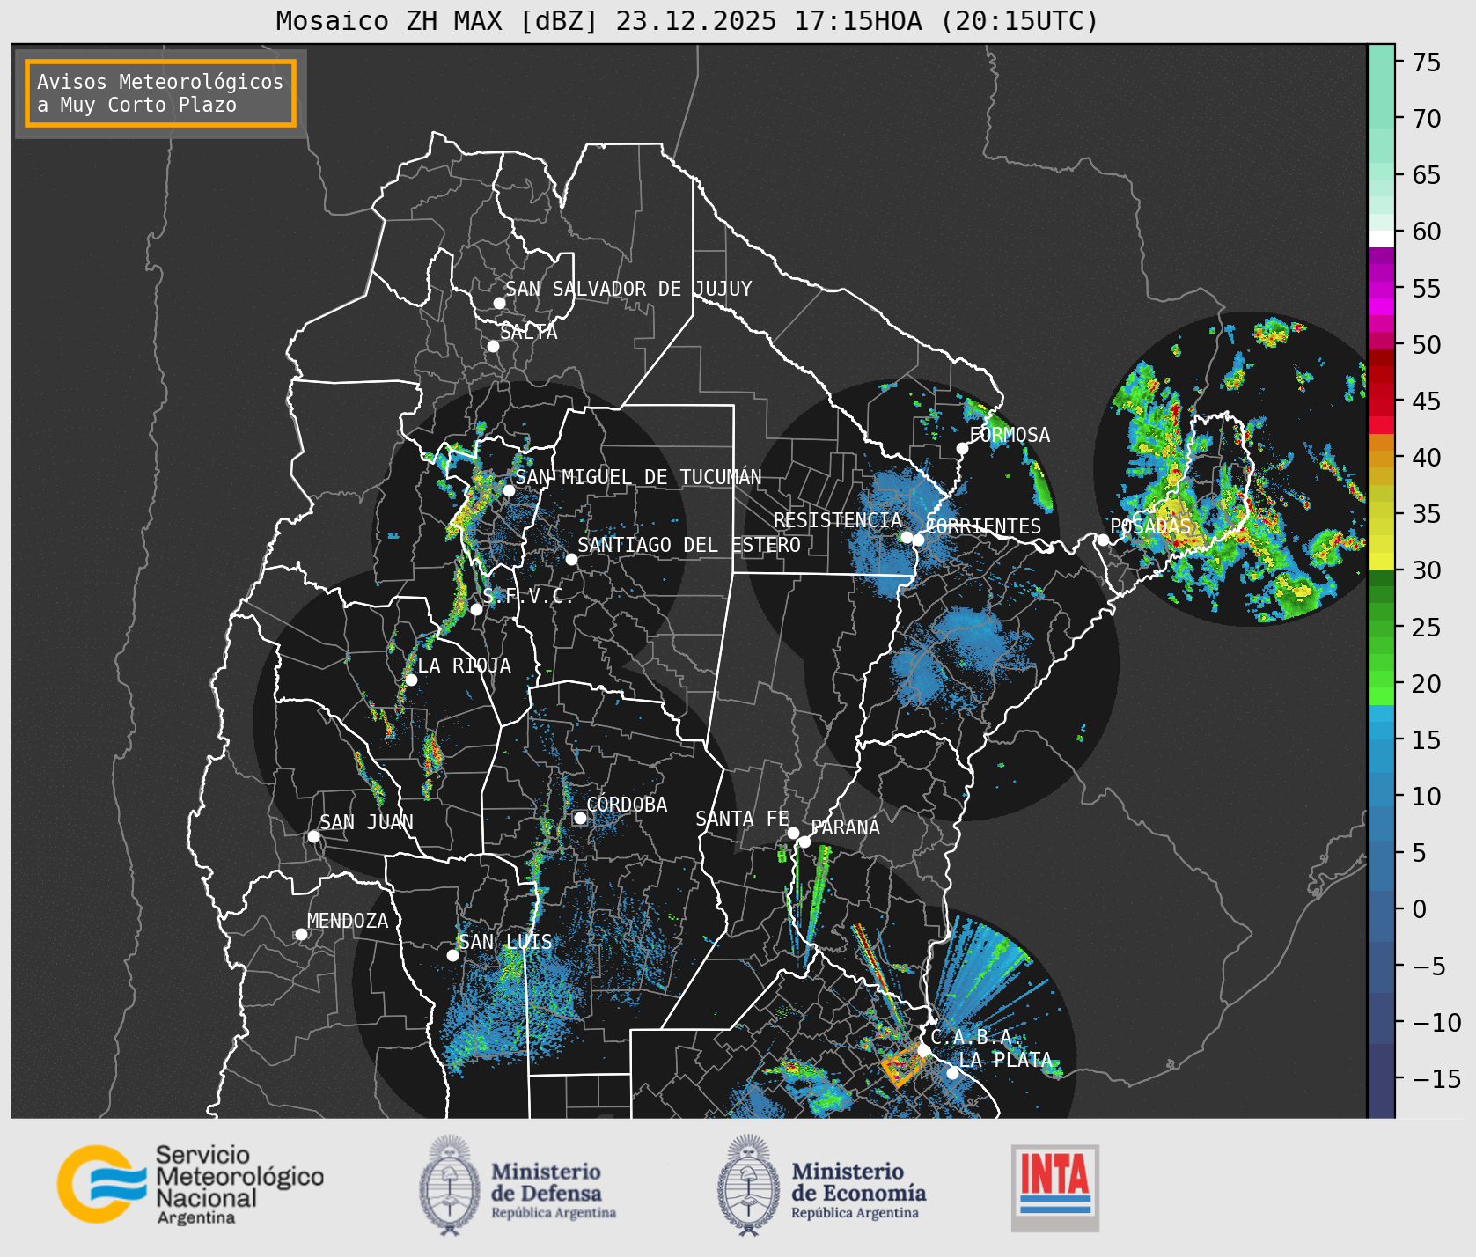Click the 40 dBZ colorbar label
This screenshot has width=1476, height=1257.
(x=1427, y=458)
